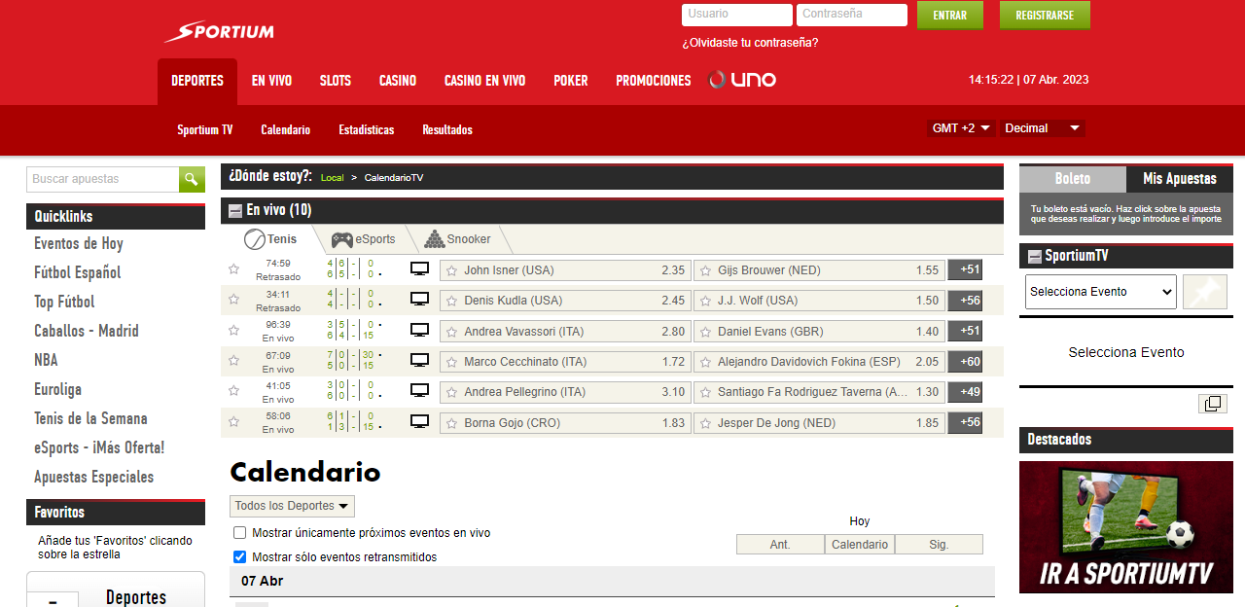Image resolution: width=1245 pixels, height=607 pixels.
Task: Collapse the En vivo panel icon
Action: tap(234, 211)
